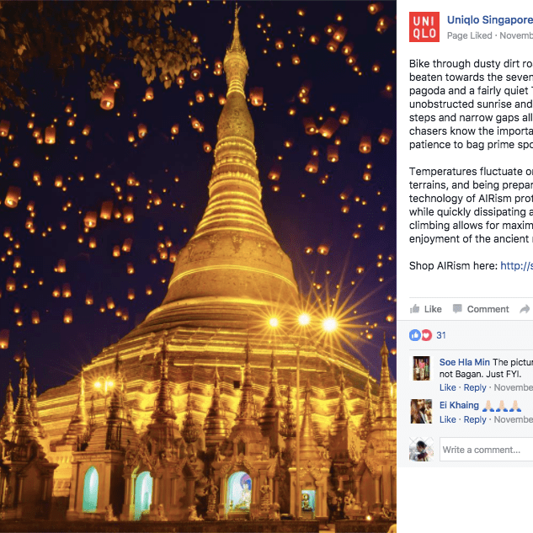Click the thumbs-up Like button on the post
The width and height of the screenshot is (533, 533).
pyautogui.click(x=426, y=309)
